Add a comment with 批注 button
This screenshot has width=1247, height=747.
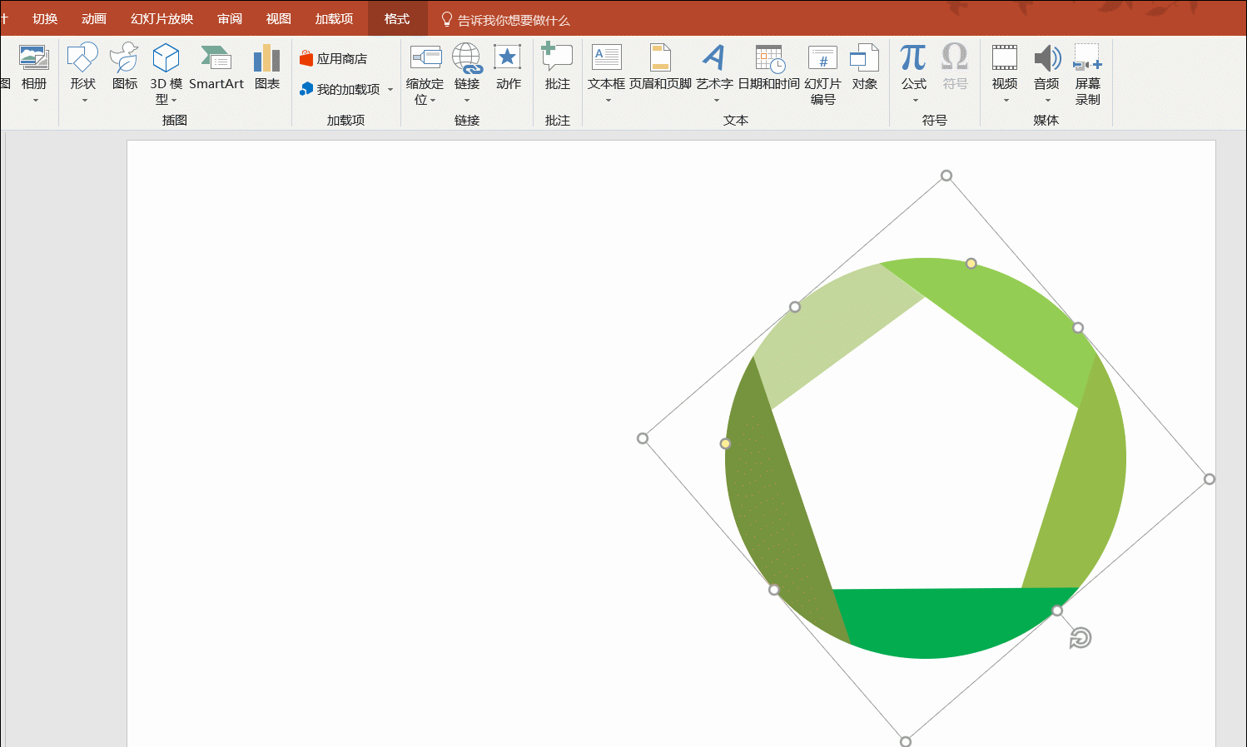point(557,70)
